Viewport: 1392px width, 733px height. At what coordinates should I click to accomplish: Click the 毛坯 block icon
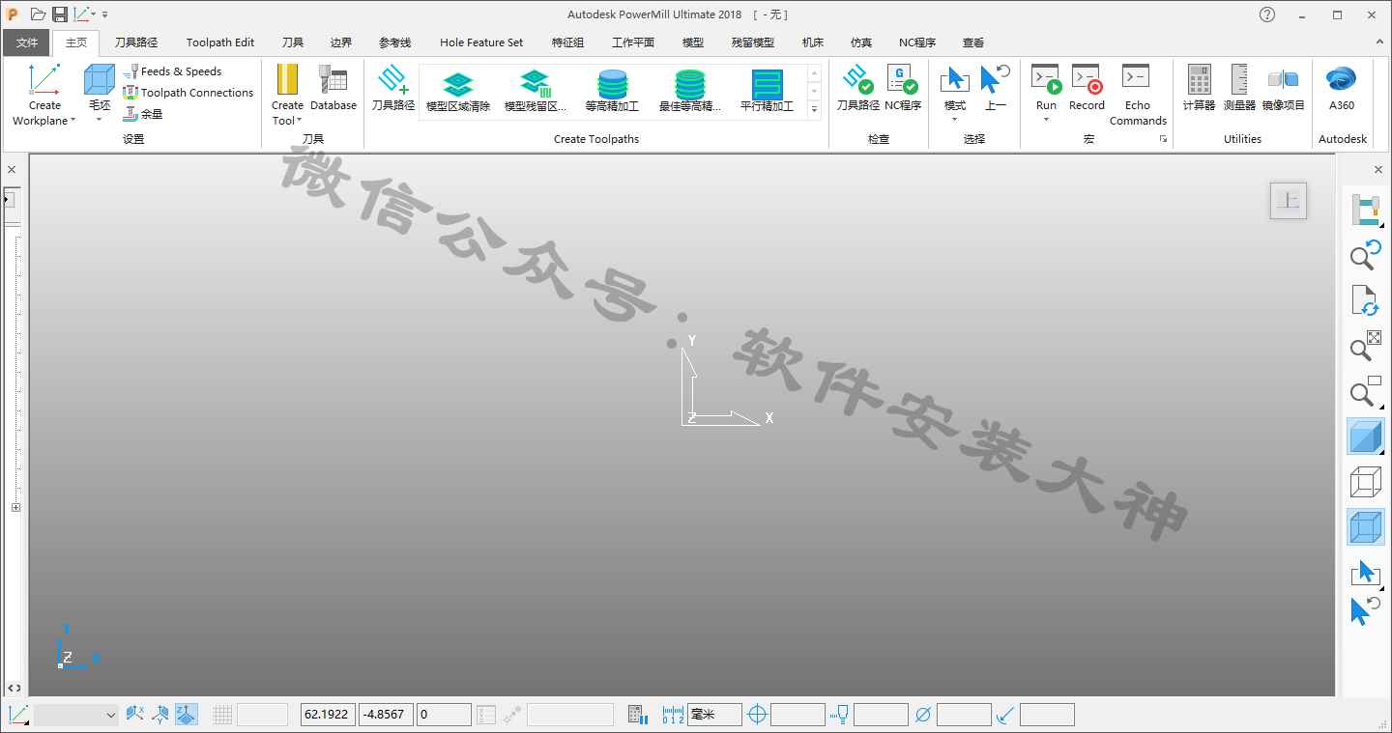pos(100,80)
